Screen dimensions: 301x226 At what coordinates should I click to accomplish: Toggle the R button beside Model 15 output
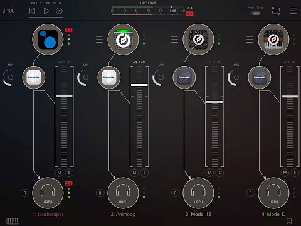click(176, 193)
